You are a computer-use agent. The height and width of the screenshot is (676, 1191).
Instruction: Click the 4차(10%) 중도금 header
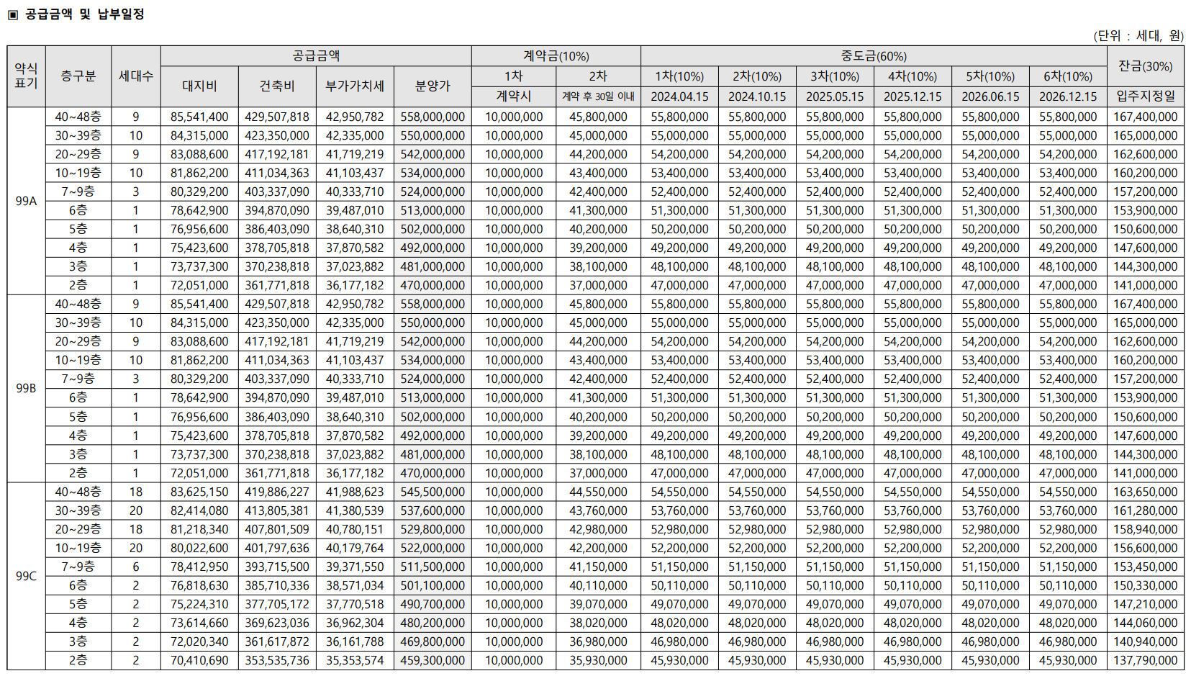[x=913, y=76]
